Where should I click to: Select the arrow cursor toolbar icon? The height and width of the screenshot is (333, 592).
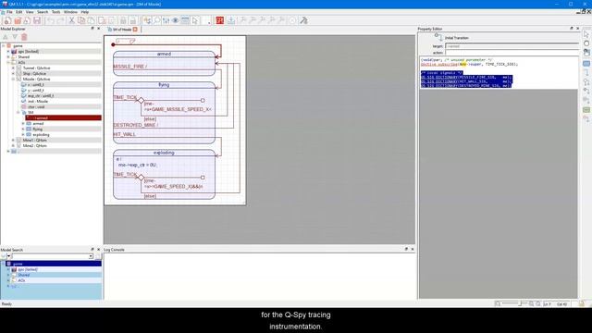pos(195,20)
